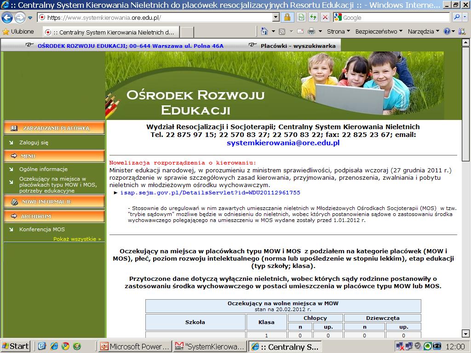Switch to SystemKierowa... Gmail taskbar button
The width and height of the screenshot is (471, 353).
[210, 347]
